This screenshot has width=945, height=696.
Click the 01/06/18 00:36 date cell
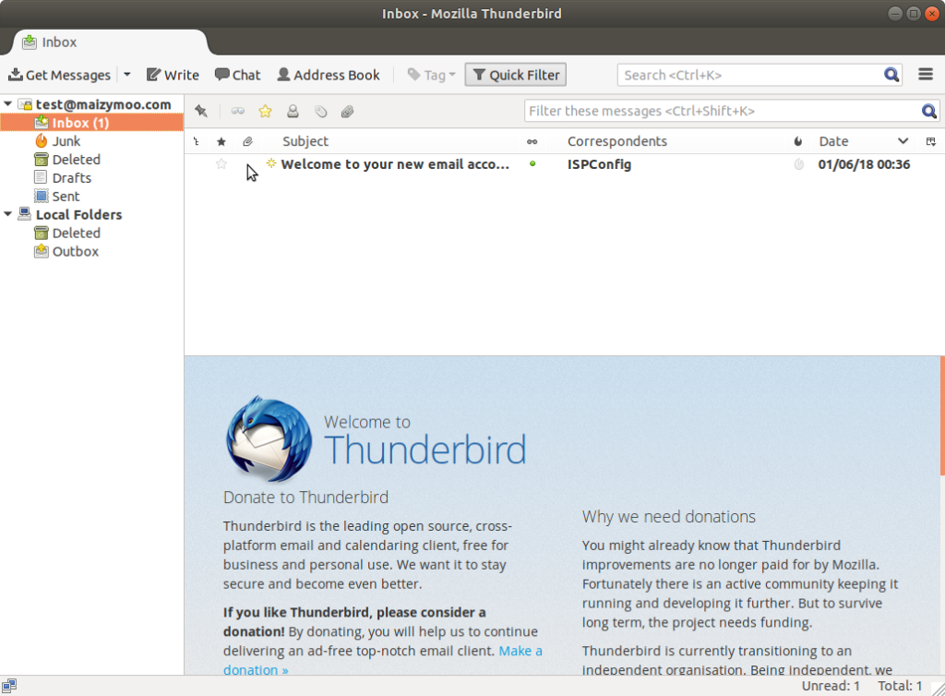click(864, 164)
